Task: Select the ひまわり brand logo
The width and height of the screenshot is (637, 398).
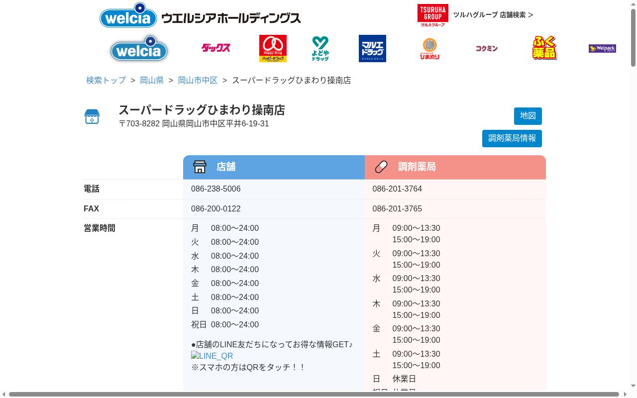Action: click(429, 48)
